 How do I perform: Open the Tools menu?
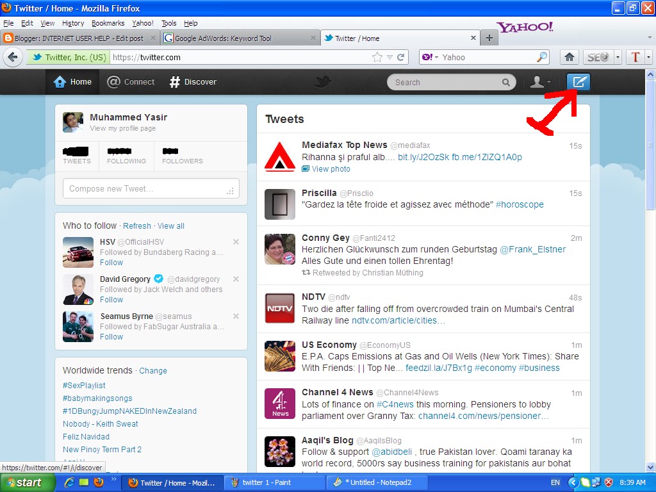168,23
